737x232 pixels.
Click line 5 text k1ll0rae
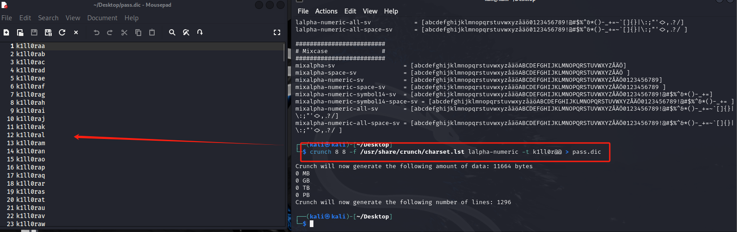click(31, 78)
